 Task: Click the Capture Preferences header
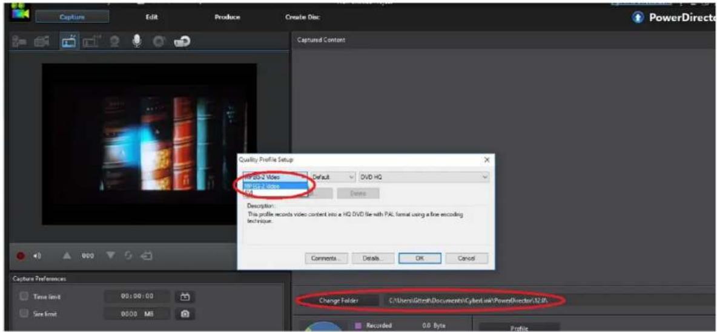40,278
